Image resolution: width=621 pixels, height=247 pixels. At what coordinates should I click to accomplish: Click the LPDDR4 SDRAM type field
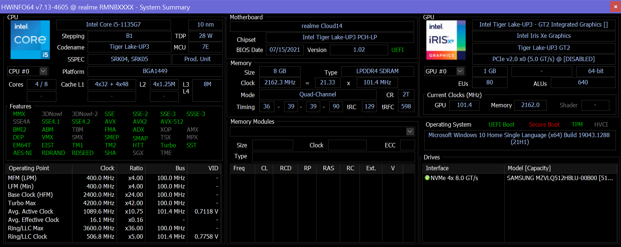[378, 71]
